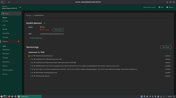
Task: Switch desktops with the virtual desktop pager
Action: point(5,96)
